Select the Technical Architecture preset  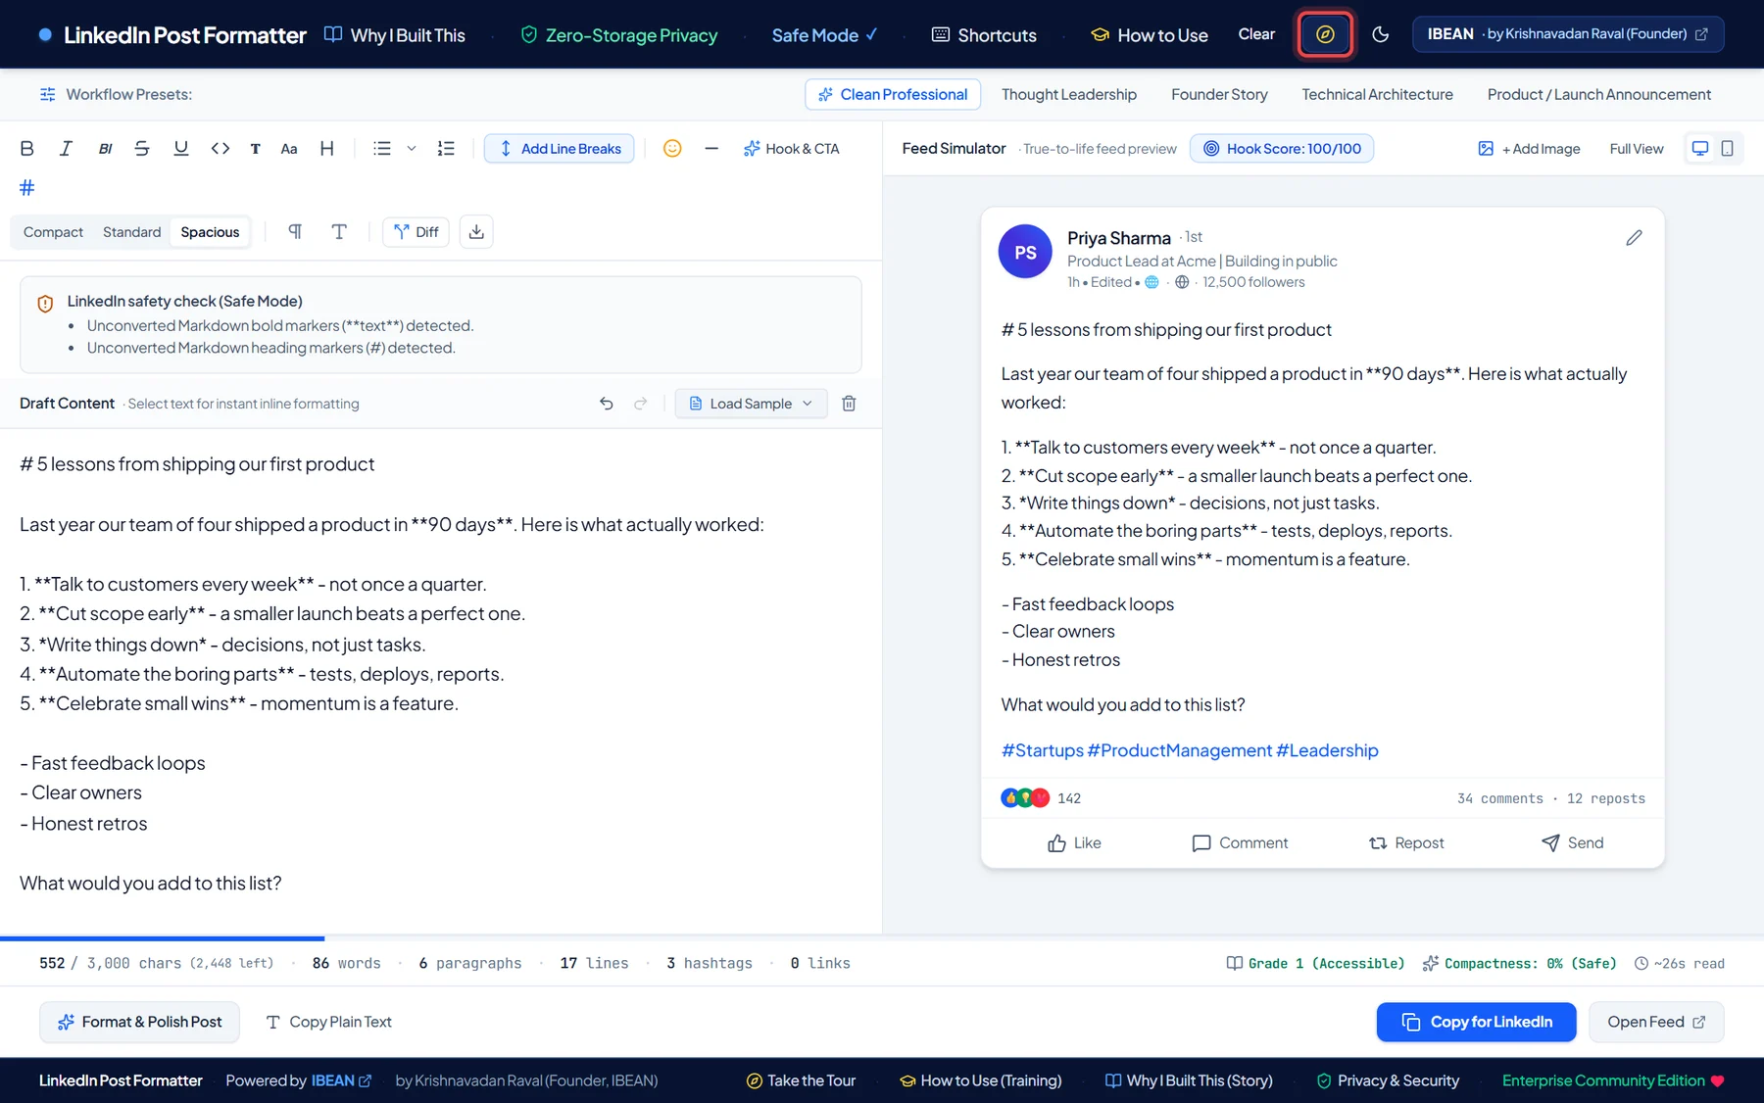1377,95
